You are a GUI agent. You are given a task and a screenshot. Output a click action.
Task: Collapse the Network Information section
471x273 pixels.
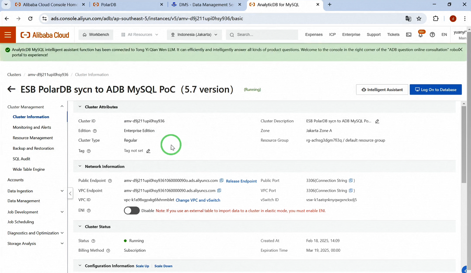click(x=80, y=166)
